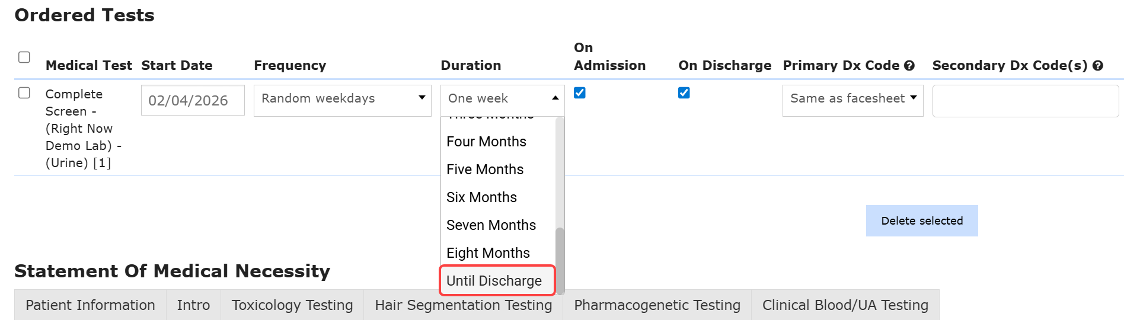This screenshot has height=320, width=1124.
Task: Switch to the Toxicology Testing tab
Action: coord(292,305)
